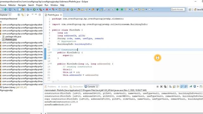Screen dimensions: 203x114
Task: Open dropdown next to red Stop icon
Action: (50, 9)
